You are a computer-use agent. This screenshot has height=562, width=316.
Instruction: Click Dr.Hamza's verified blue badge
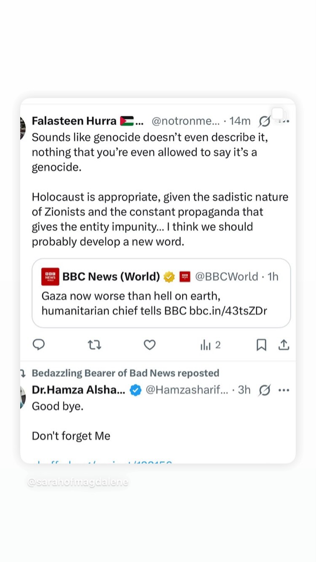(x=135, y=390)
